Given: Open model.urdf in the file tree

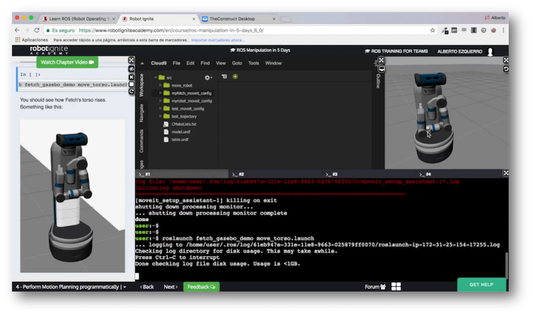Looking at the screenshot, I should pyautogui.click(x=181, y=132).
